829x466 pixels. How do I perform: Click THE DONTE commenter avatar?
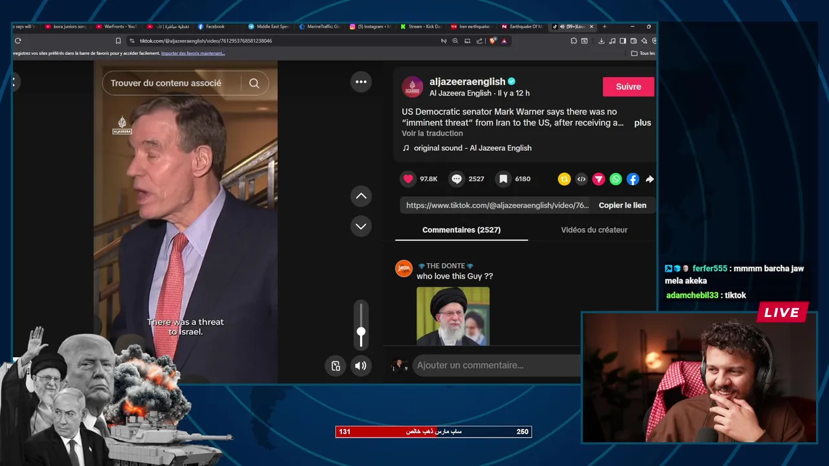(x=403, y=269)
